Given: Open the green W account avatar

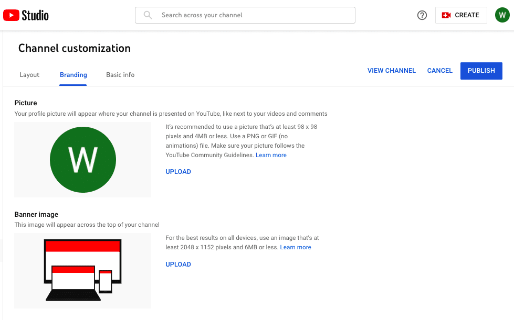Looking at the screenshot, I should (x=502, y=15).
